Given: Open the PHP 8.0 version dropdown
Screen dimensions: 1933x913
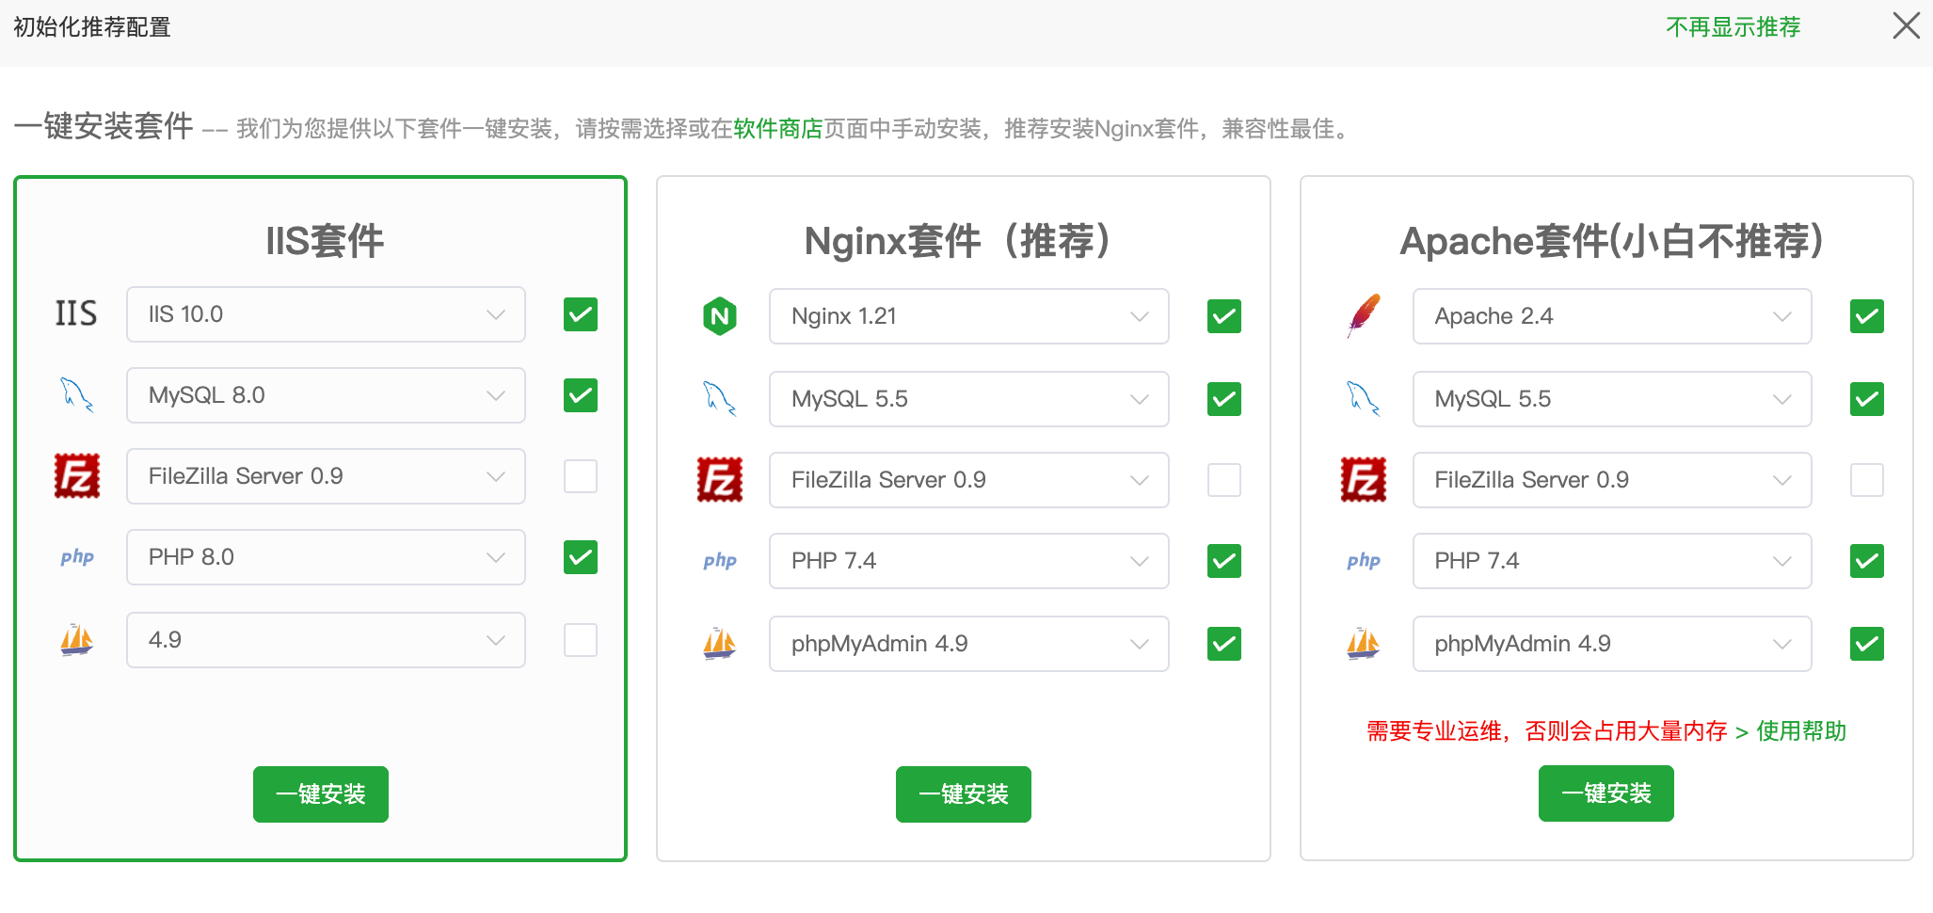Looking at the screenshot, I should 326,557.
